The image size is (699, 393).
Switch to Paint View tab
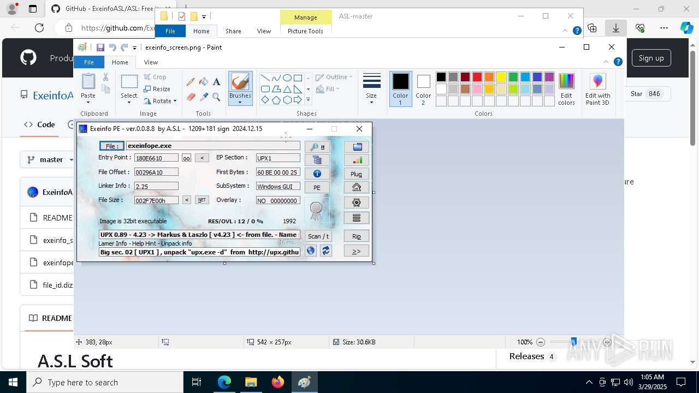[x=151, y=62]
